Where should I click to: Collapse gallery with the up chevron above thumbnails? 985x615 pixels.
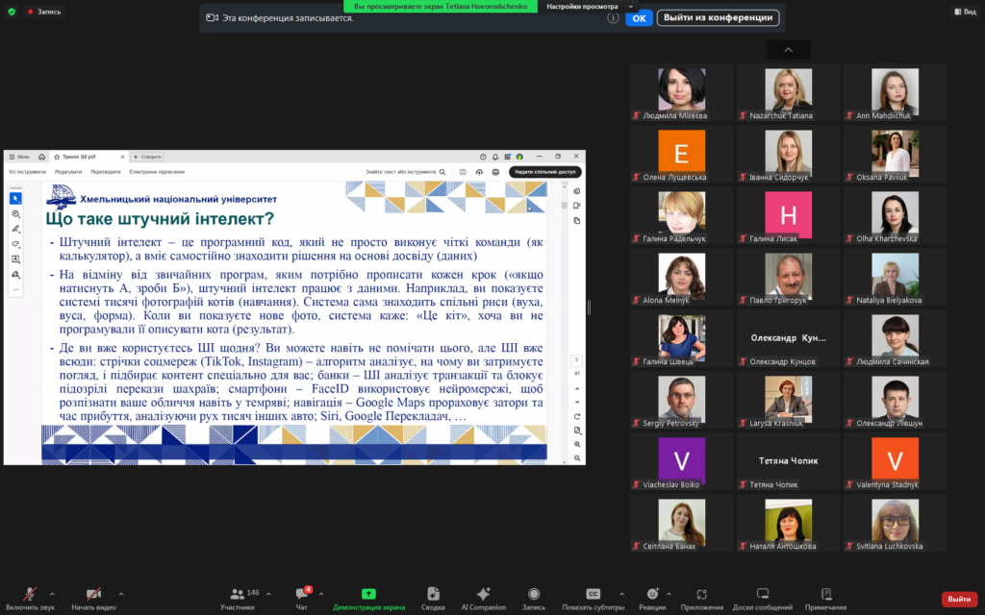[788, 50]
